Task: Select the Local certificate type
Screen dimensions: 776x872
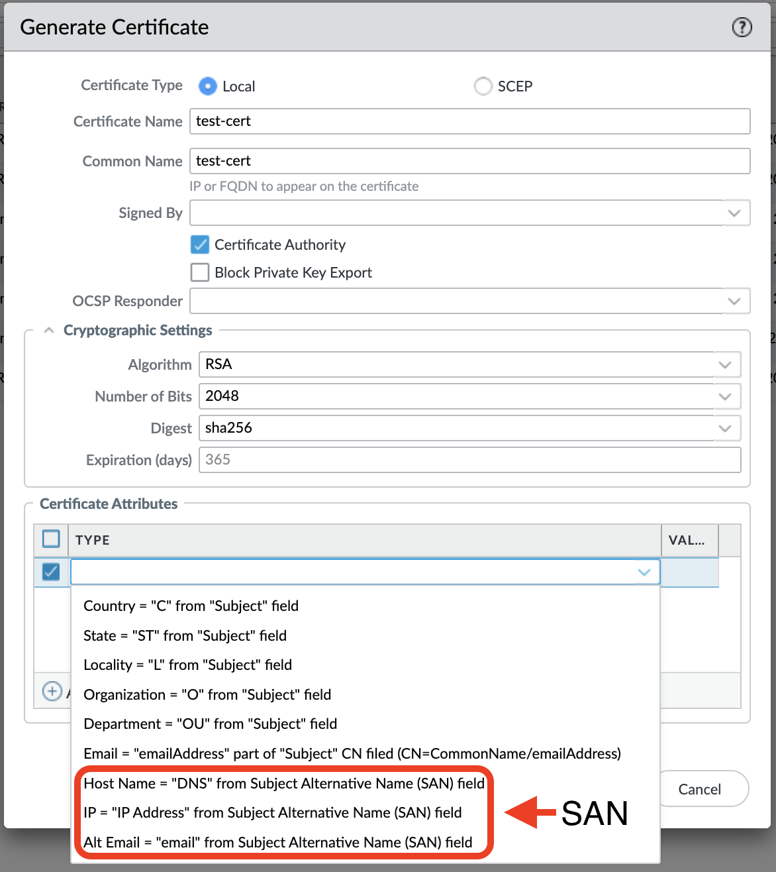Action: pos(207,86)
